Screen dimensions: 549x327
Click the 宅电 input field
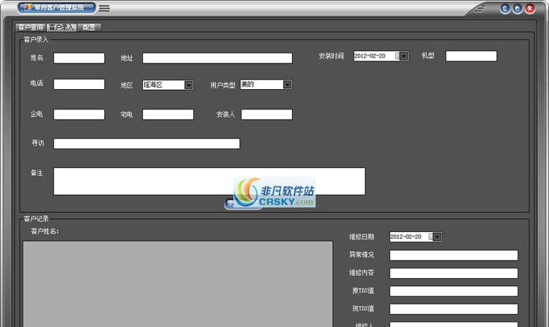coord(168,115)
